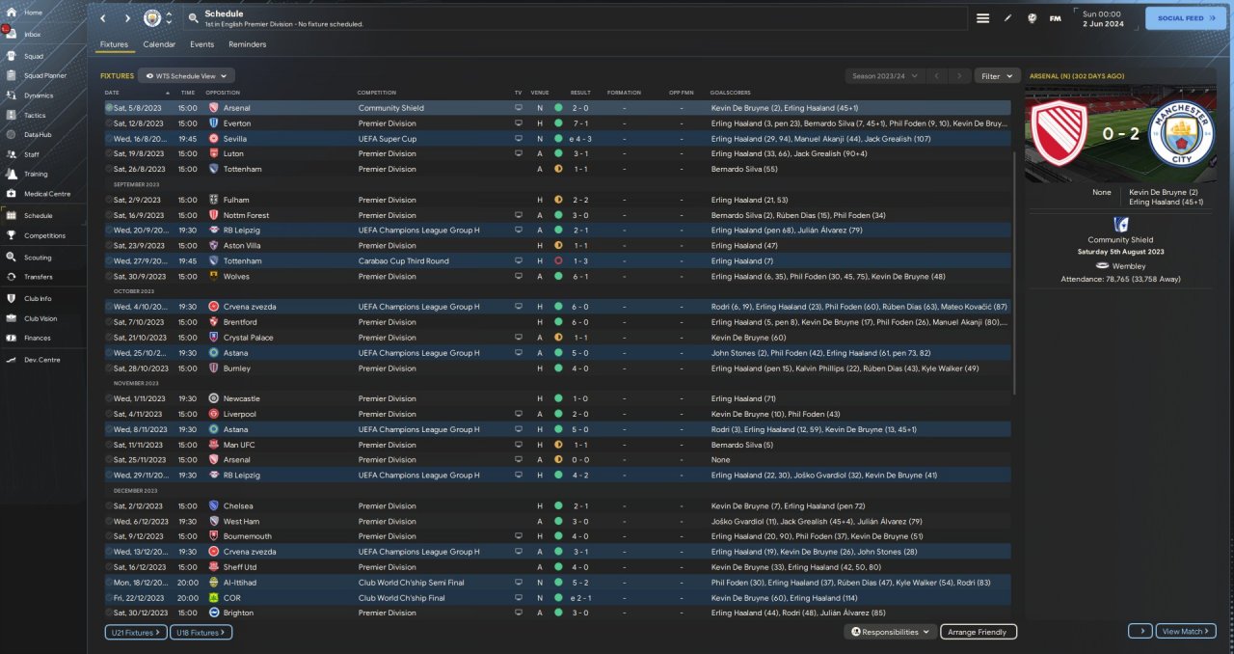Navigate back with the left arrow
1234x654 pixels.
(x=104, y=18)
